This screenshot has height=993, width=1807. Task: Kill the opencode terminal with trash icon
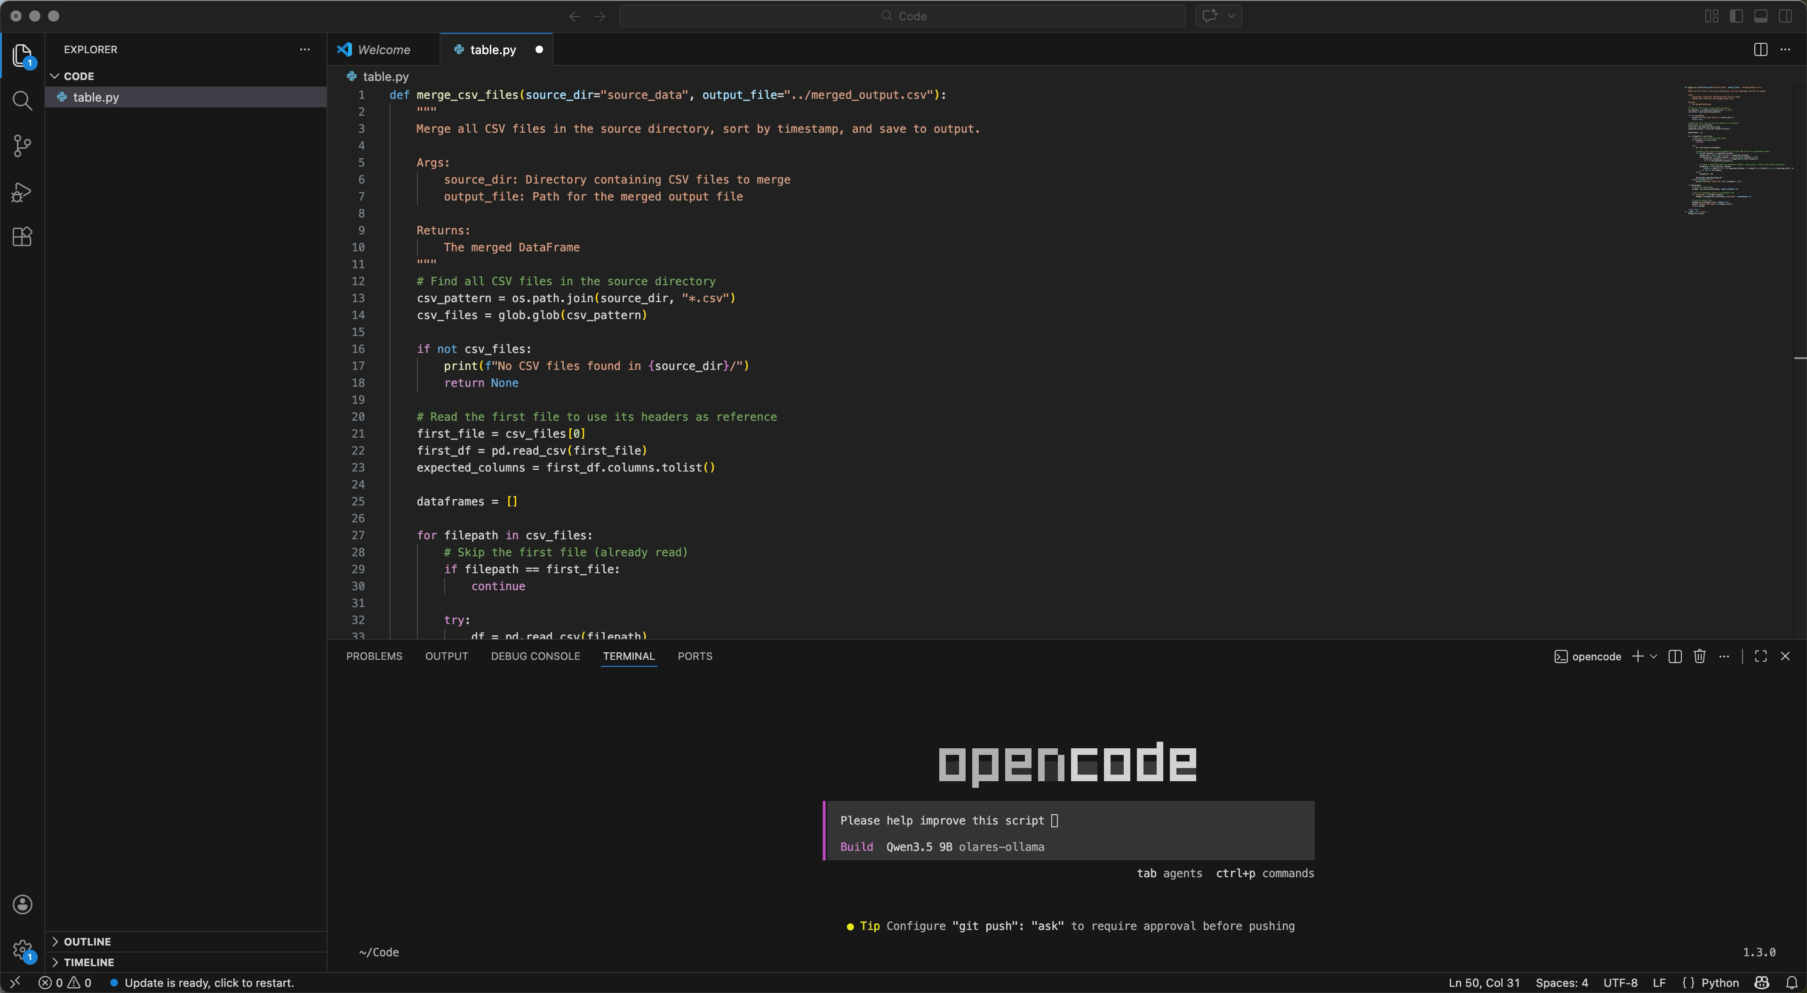click(1699, 656)
